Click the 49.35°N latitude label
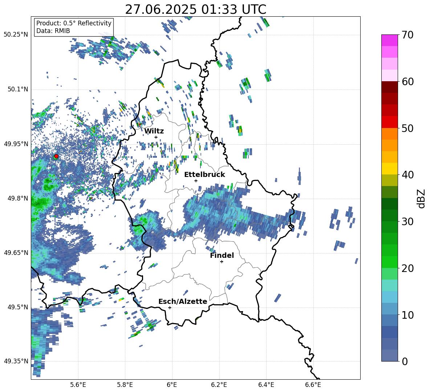This screenshot has height=392, width=430. [16, 361]
